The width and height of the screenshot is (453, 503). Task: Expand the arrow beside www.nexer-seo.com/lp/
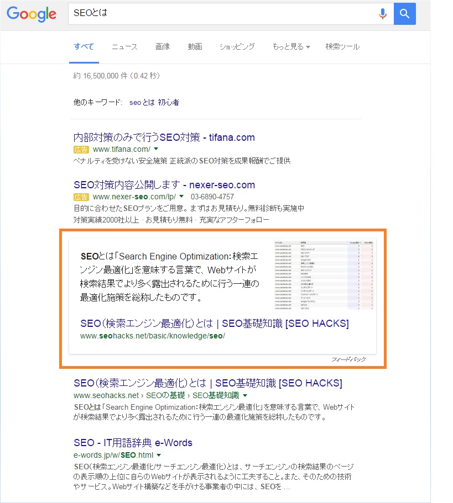(181, 197)
